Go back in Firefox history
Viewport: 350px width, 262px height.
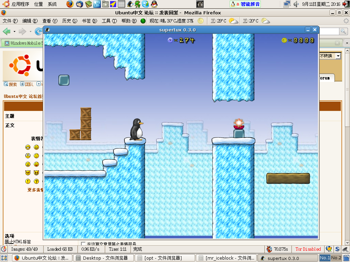pyautogui.click(x=6, y=31)
